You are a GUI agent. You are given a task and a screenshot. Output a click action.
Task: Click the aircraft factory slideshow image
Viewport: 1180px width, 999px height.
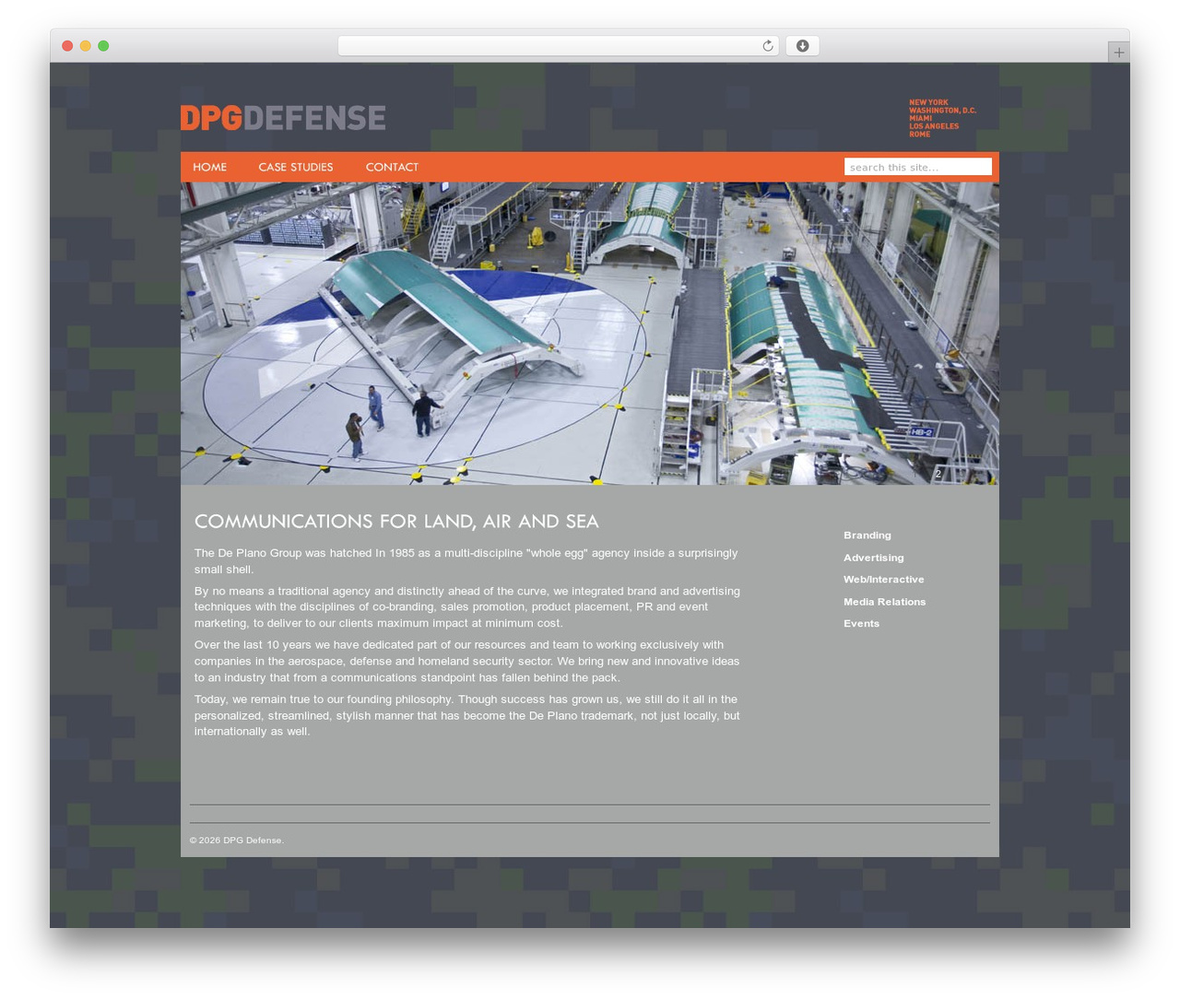tap(590, 334)
